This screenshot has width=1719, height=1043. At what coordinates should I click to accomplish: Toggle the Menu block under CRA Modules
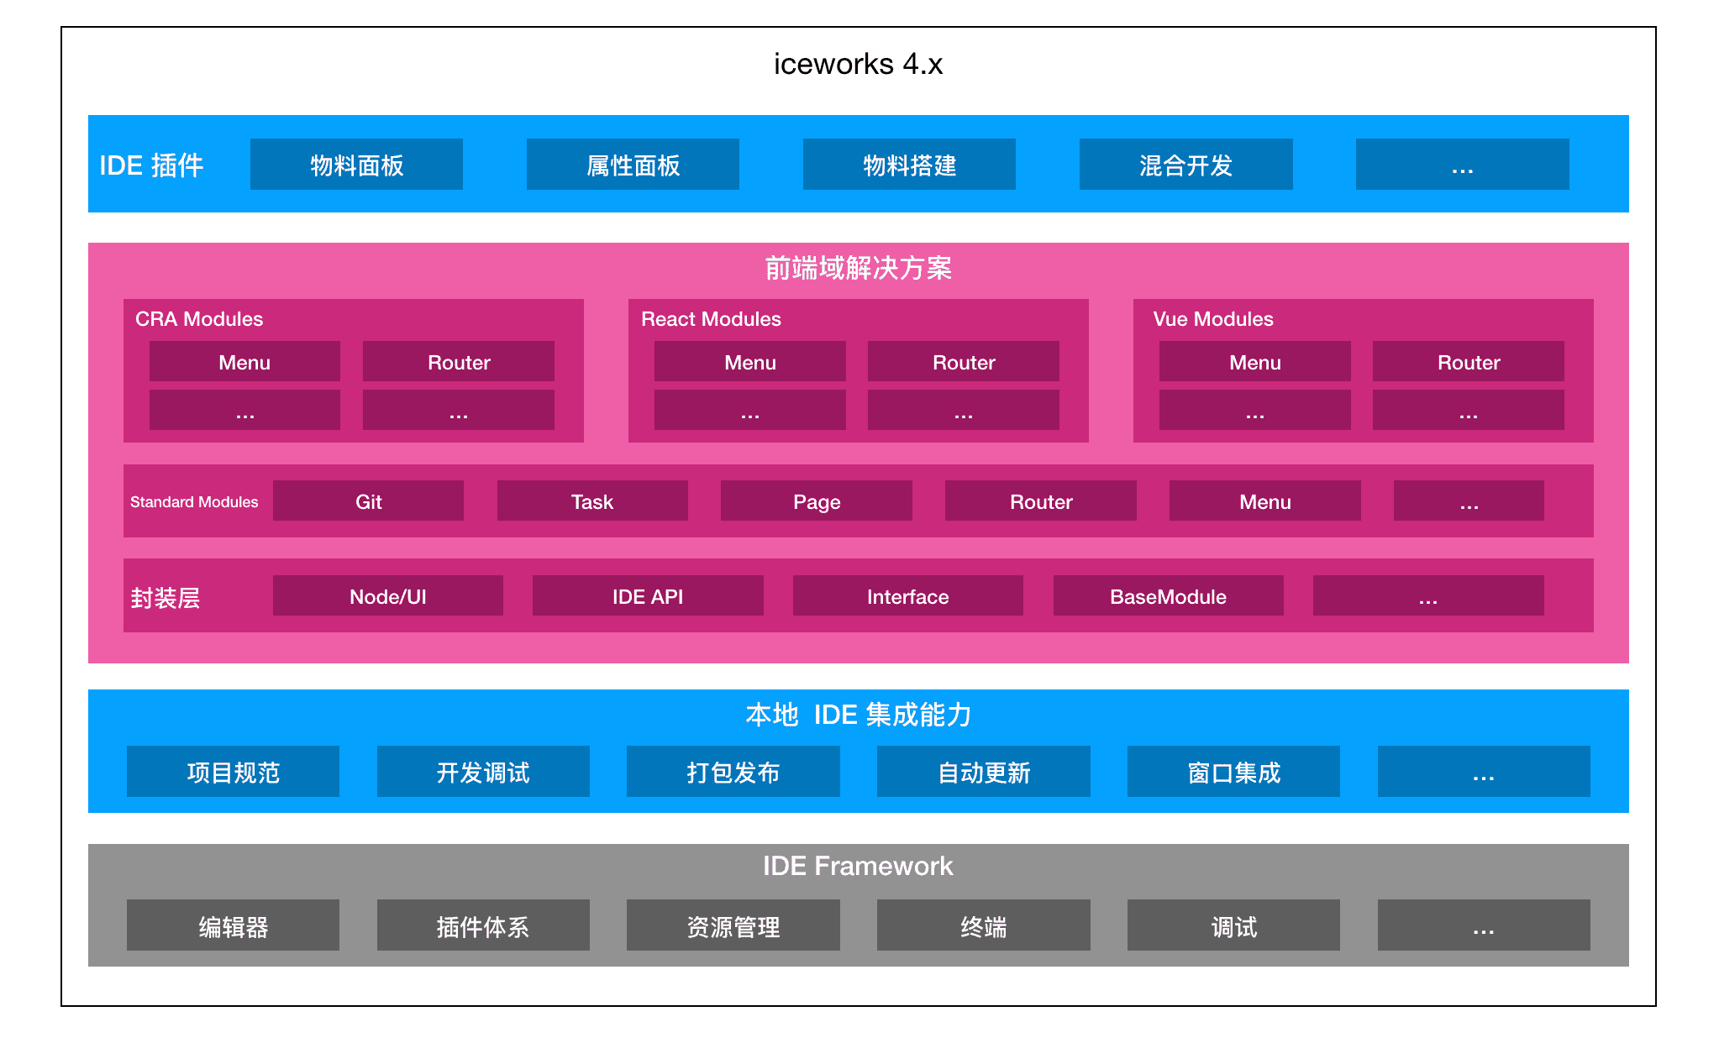(244, 362)
